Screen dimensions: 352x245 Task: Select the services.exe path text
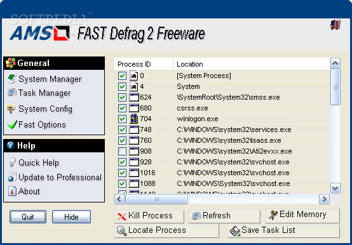point(234,129)
